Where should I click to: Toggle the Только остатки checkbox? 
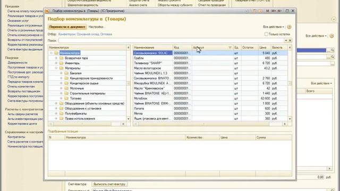click(266, 34)
